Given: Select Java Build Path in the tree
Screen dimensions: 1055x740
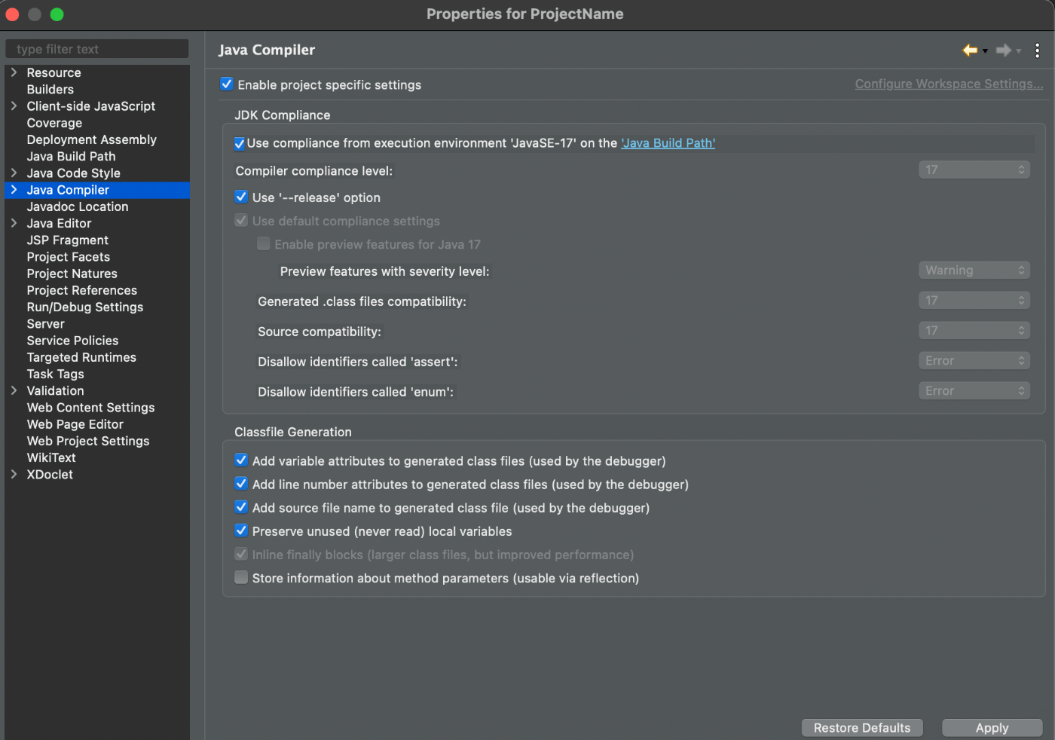Looking at the screenshot, I should (72, 156).
